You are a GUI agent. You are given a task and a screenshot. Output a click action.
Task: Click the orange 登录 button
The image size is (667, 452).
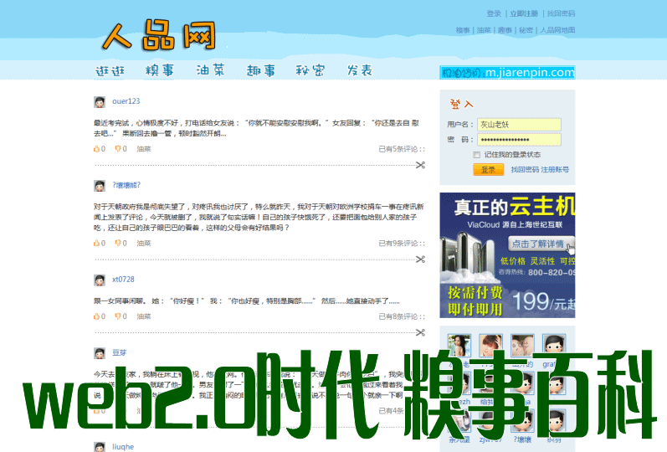point(489,170)
